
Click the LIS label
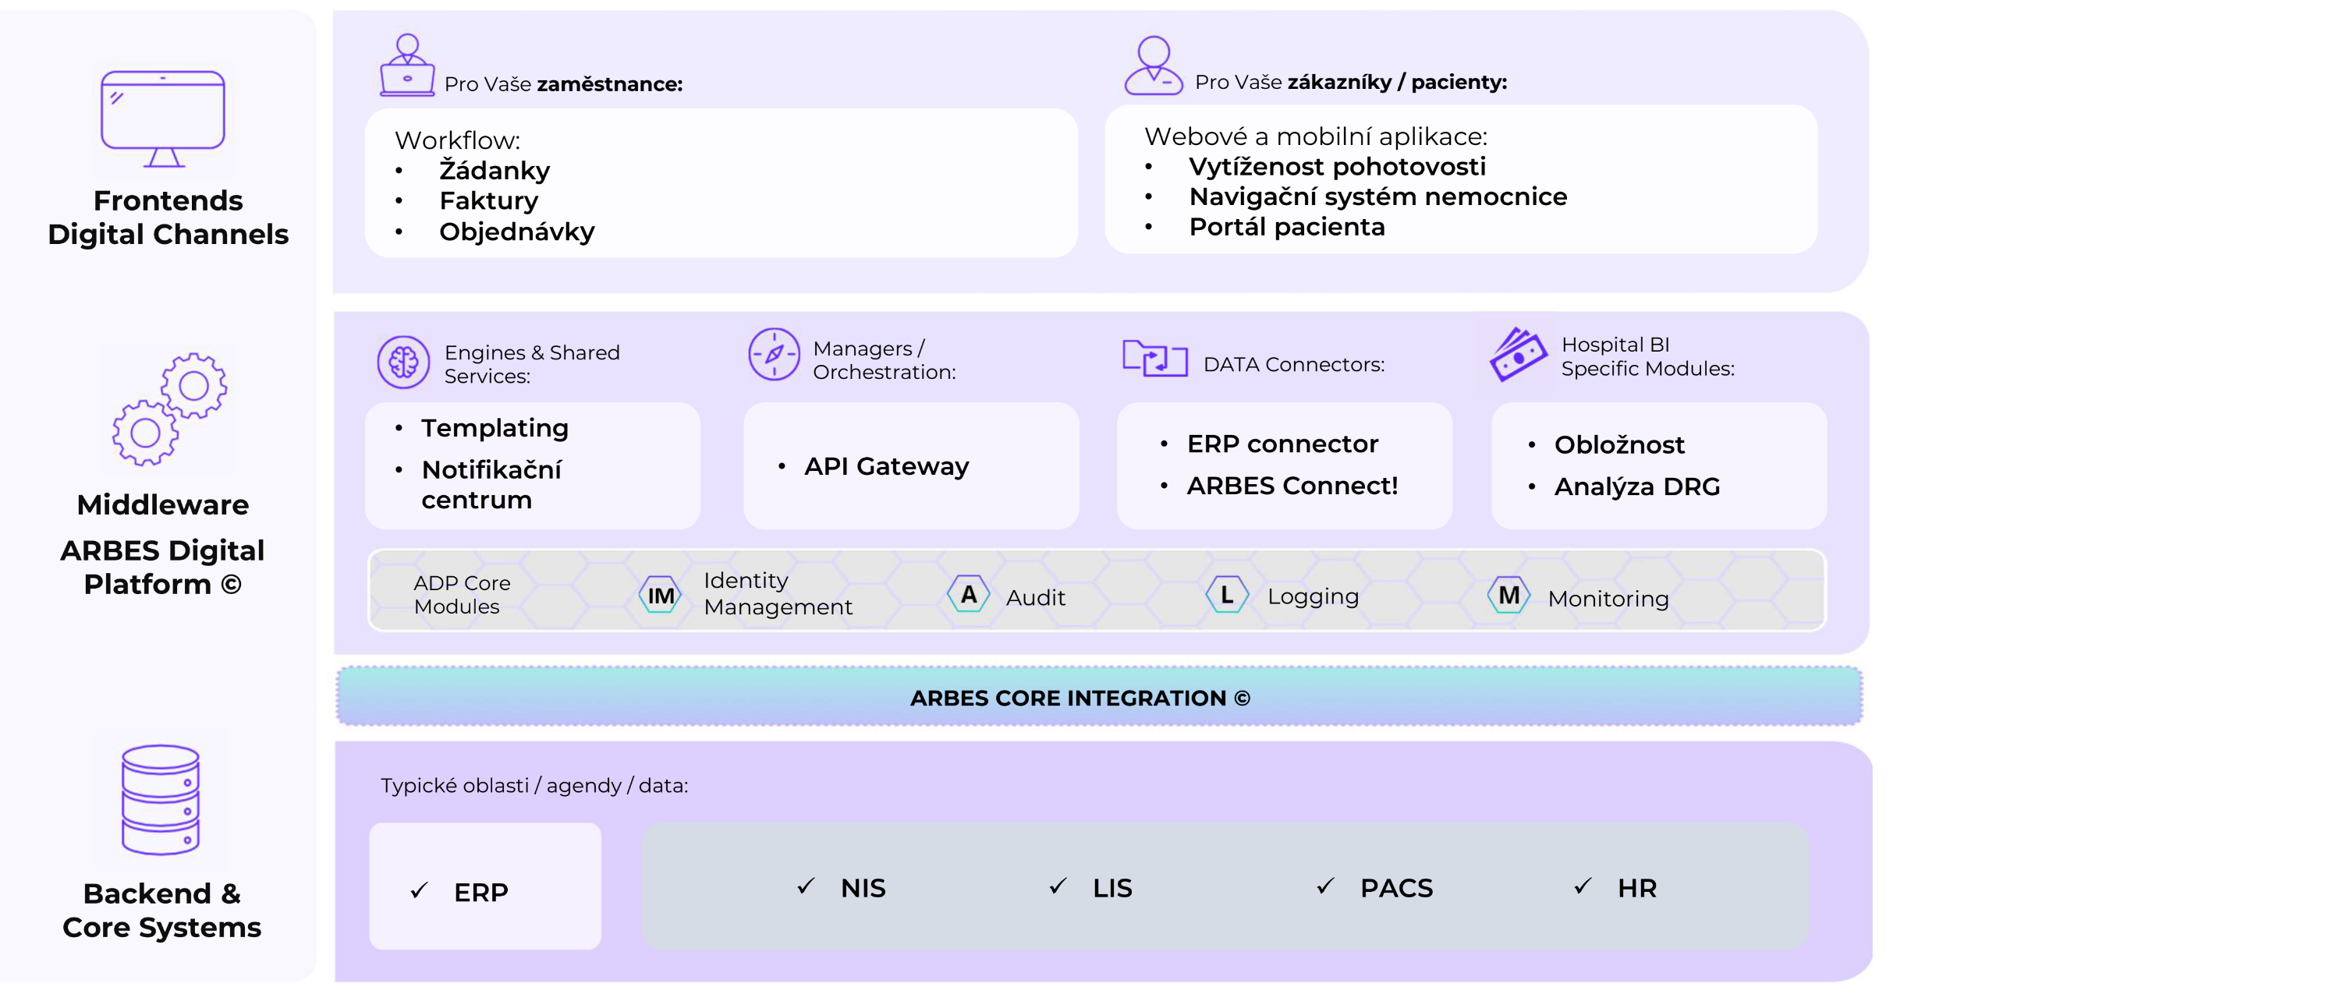coord(1111,888)
